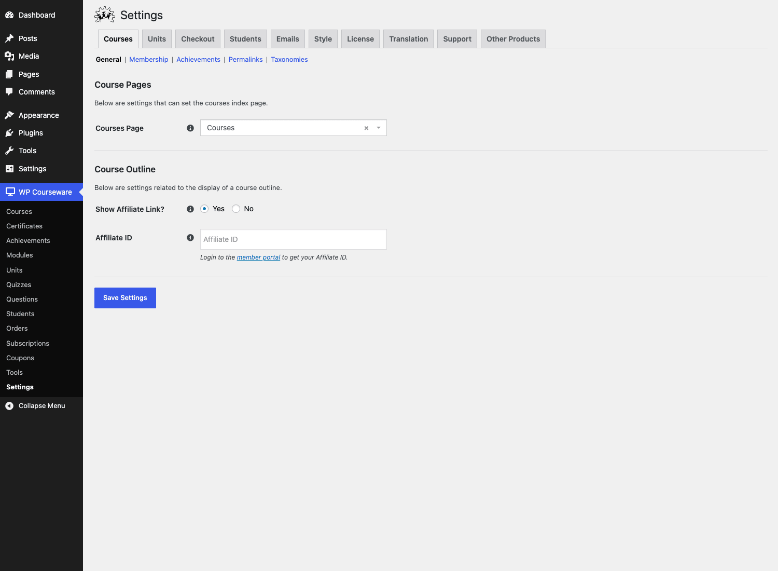
Task: Select Yes for Show Affiliate Link
Action: 204,209
